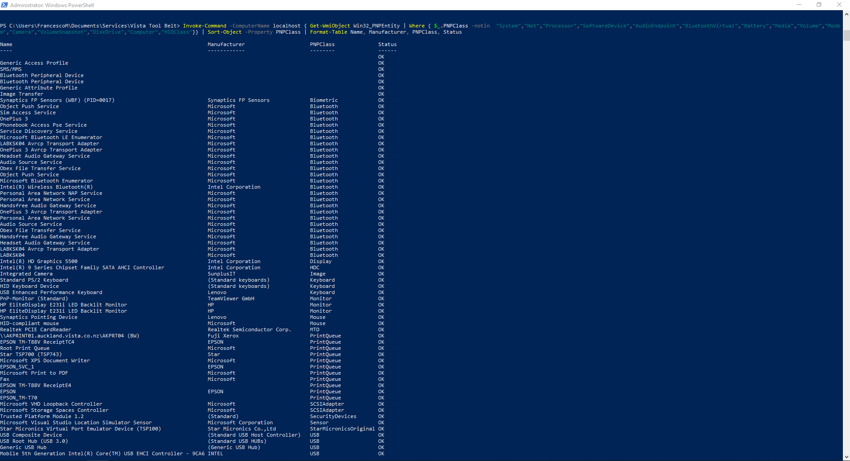The height and width of the screenshot is (461, 850).
Task: Click 'Realtek Semiconductor Corp.' manufacturer
Action: [x=249, y=329]
